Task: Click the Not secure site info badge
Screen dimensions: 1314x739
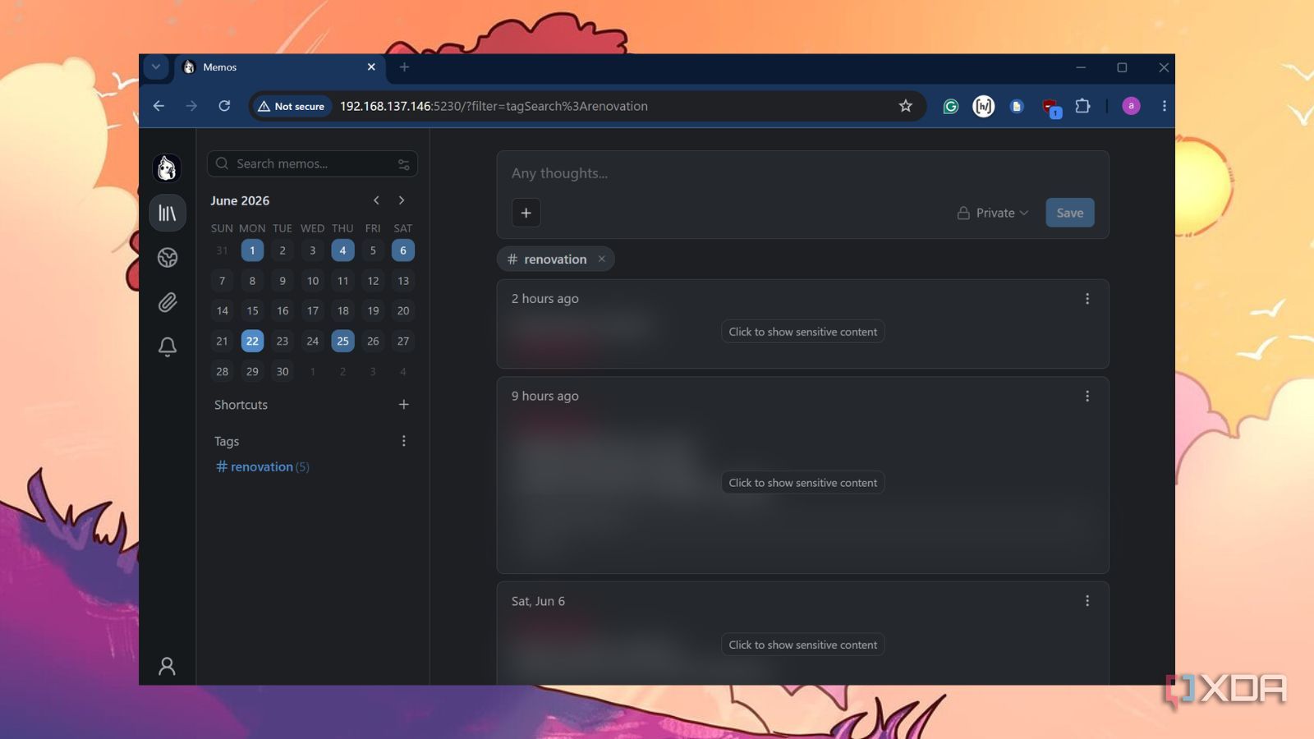Action: point(292,106)
